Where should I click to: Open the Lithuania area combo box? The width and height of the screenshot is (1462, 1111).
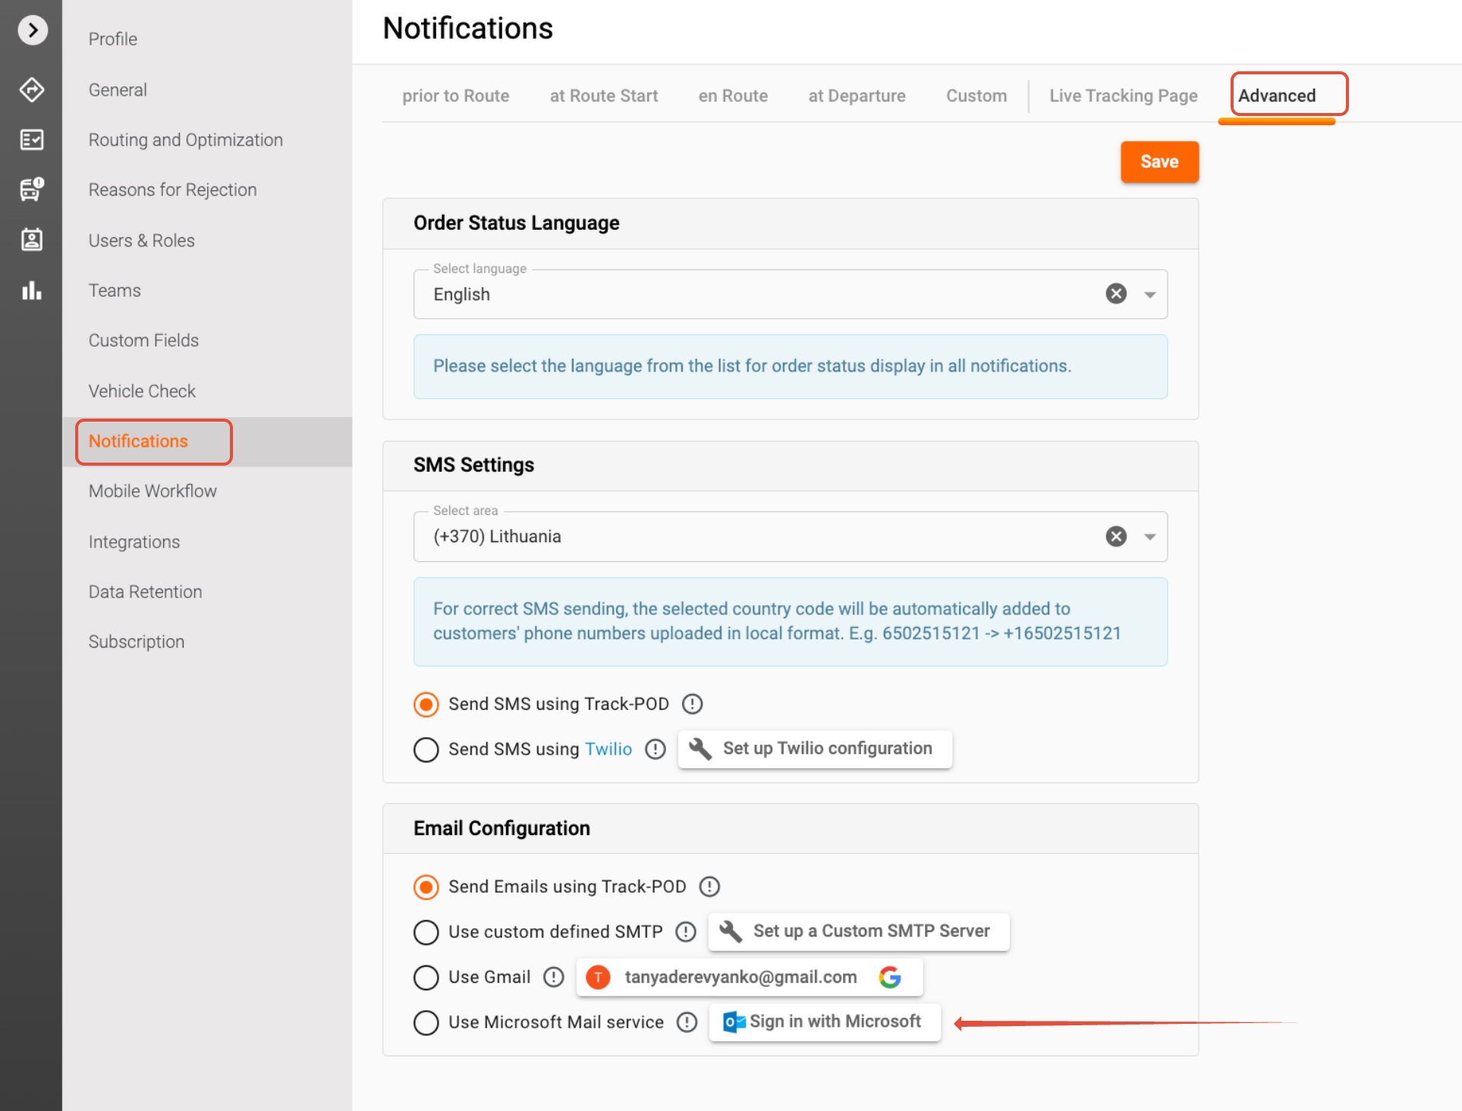click(x=759, y=537)
